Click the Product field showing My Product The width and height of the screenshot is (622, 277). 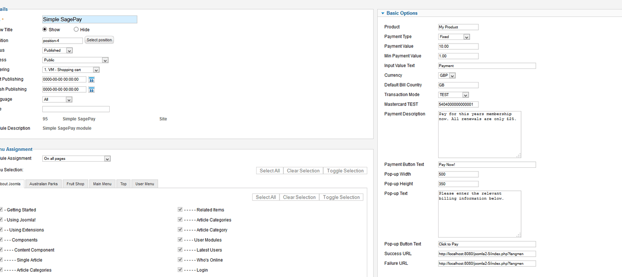458,27
